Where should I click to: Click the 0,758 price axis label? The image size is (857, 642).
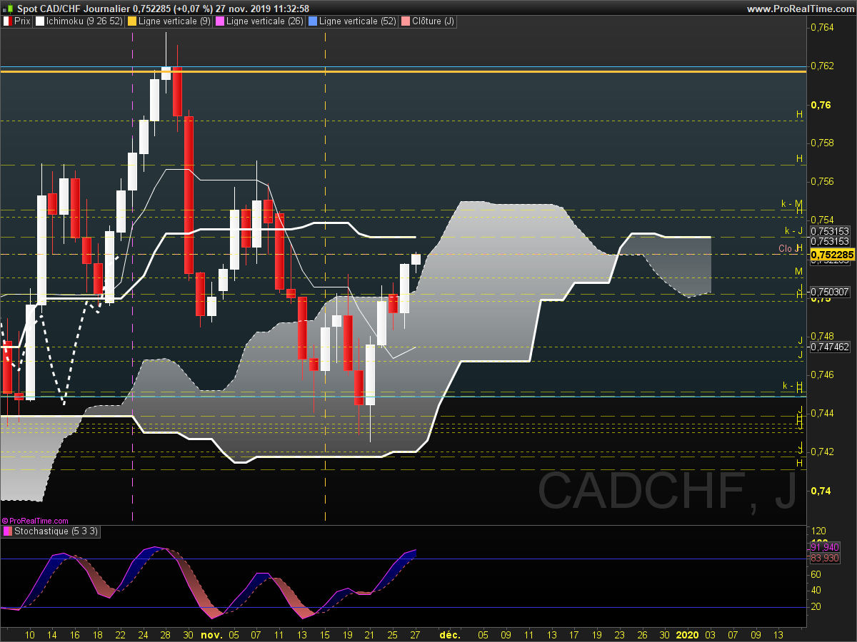point(821,143)
